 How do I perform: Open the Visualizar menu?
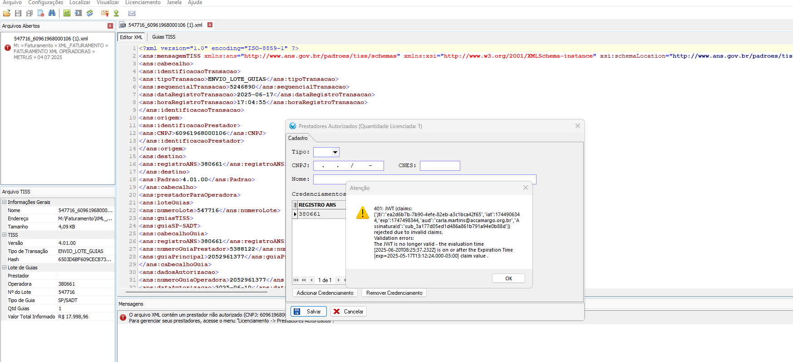[108, 3]
